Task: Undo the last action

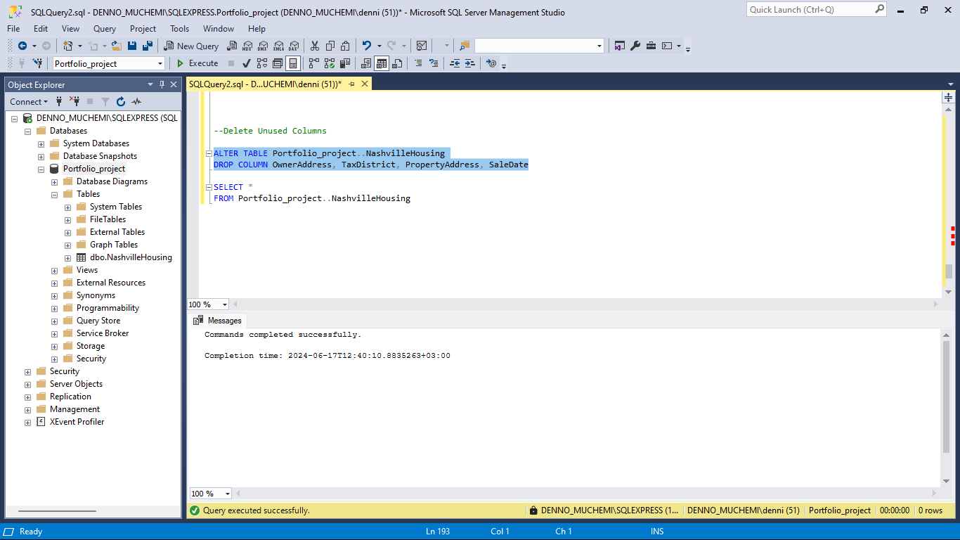Action: click(x=366, y=46)
